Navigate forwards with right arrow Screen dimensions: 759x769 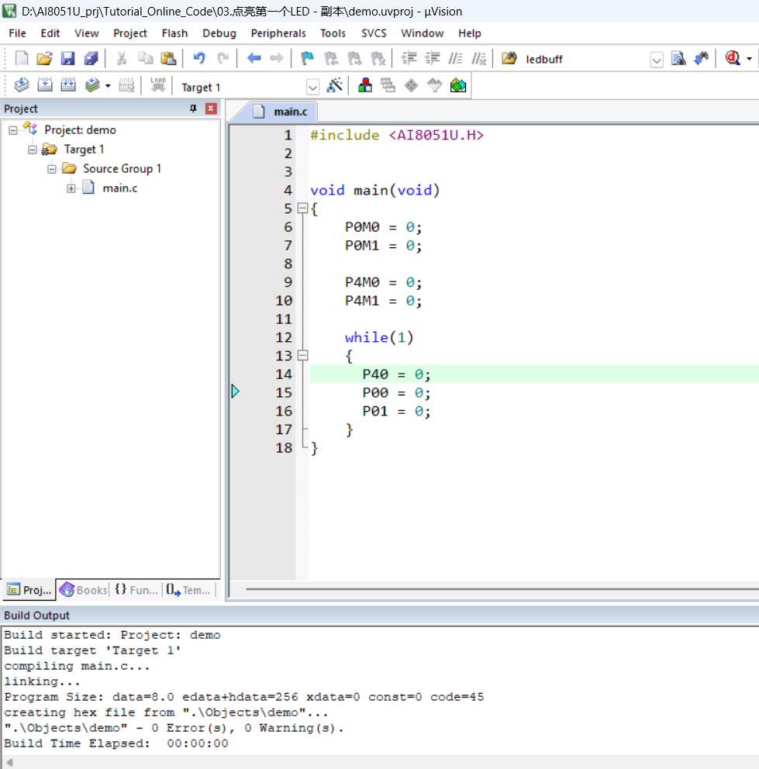(277, 58)
